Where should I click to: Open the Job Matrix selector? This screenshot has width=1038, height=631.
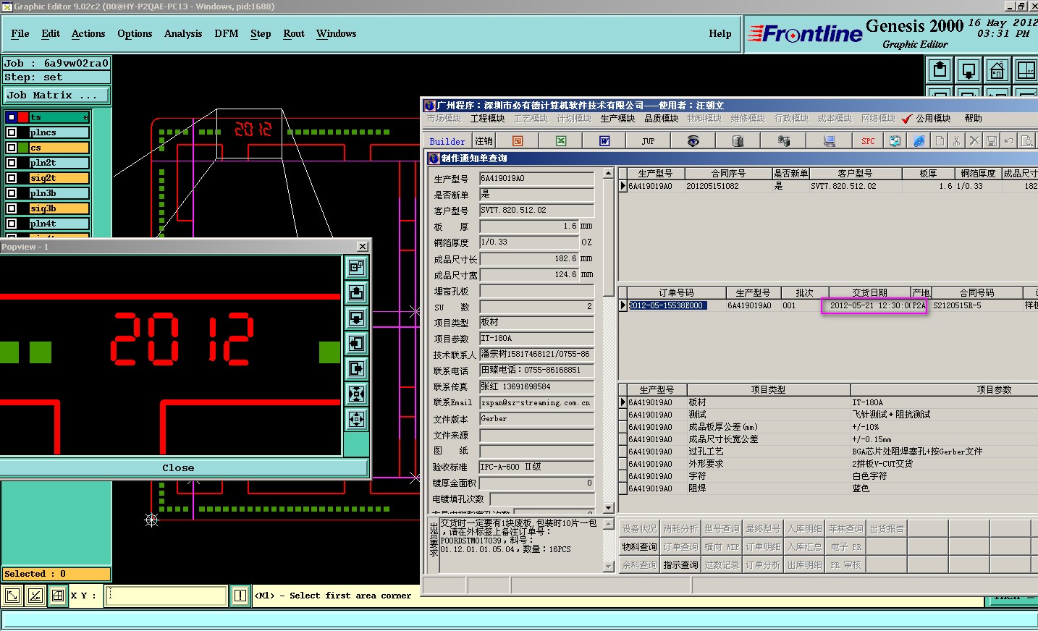(x=56, y=96)
